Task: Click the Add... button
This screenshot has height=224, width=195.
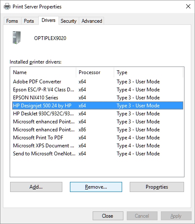Action: pyautogui.click(x=36, y=187)
